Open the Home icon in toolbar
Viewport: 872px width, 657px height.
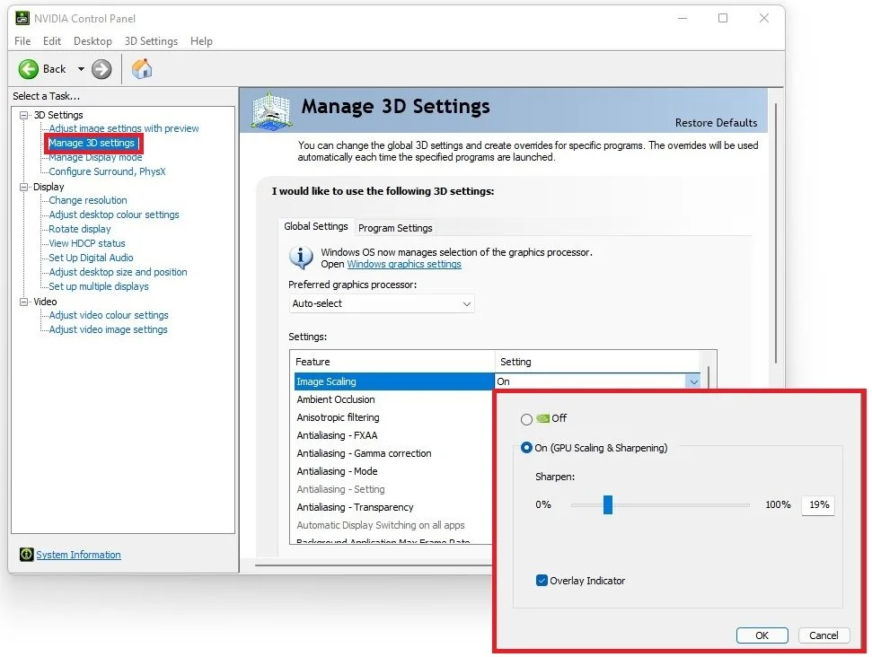click(x=142, y=69)
